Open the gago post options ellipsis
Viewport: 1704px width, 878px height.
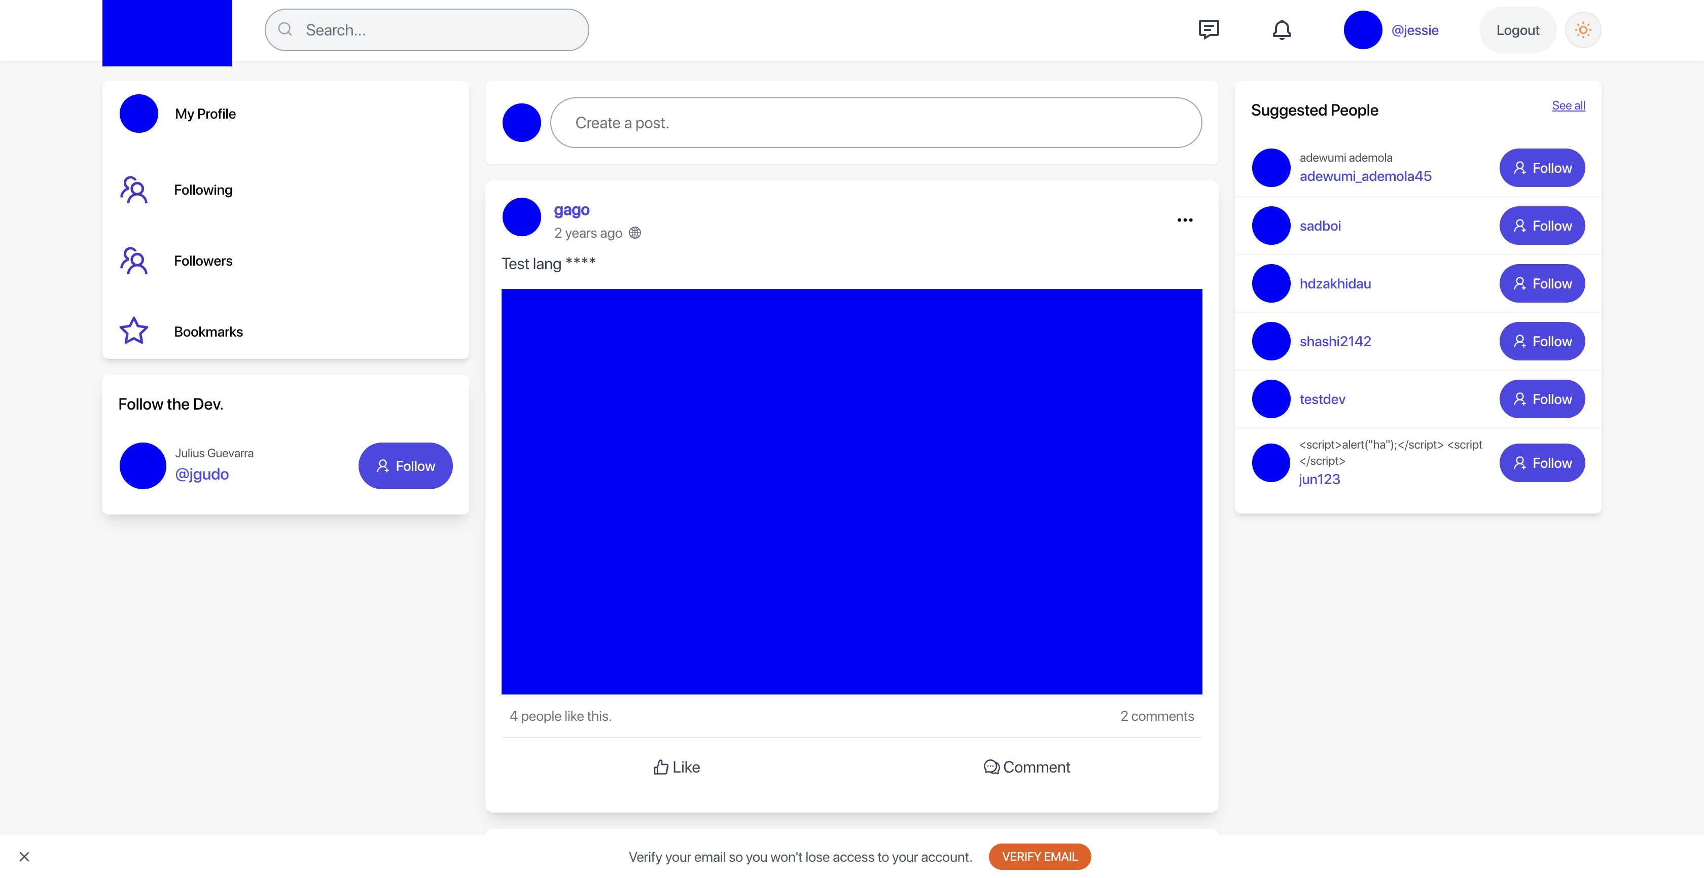coord(1184,220)
